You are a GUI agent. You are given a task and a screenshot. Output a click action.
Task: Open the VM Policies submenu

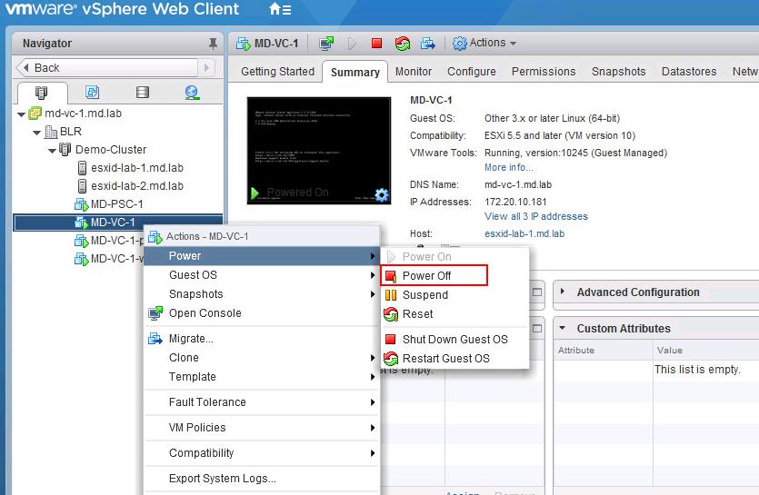point(262,428)
